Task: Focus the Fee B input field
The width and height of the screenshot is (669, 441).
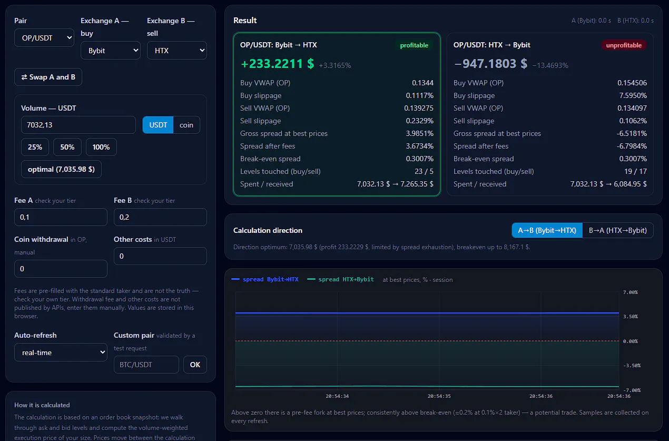Action: click(x=160, y=217)
